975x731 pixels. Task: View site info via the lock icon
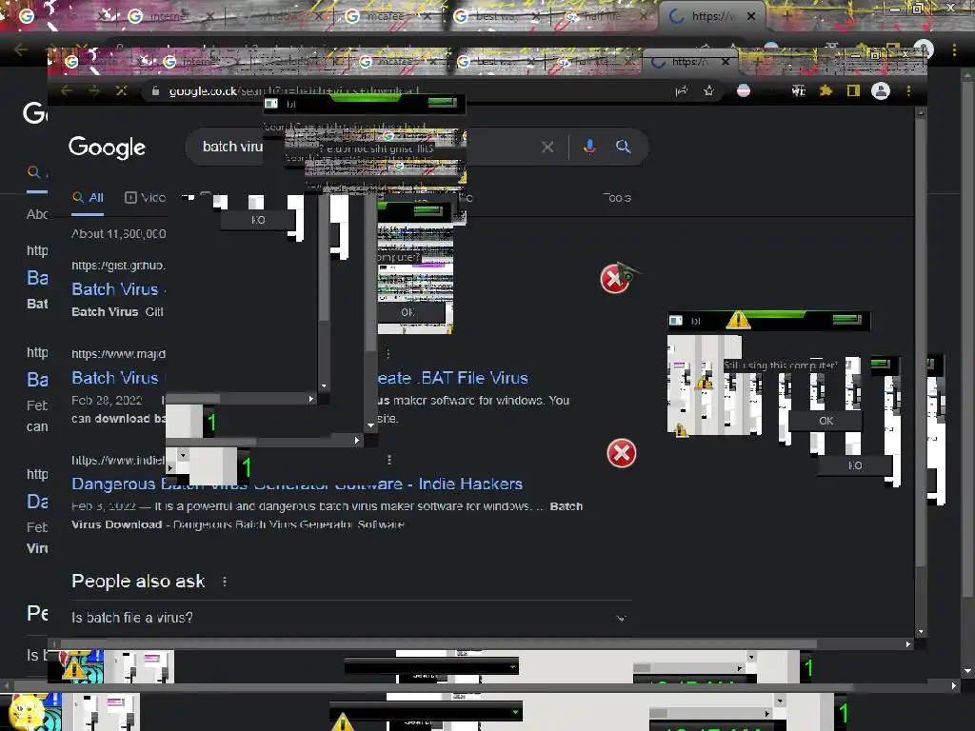[x=155, y=91]
